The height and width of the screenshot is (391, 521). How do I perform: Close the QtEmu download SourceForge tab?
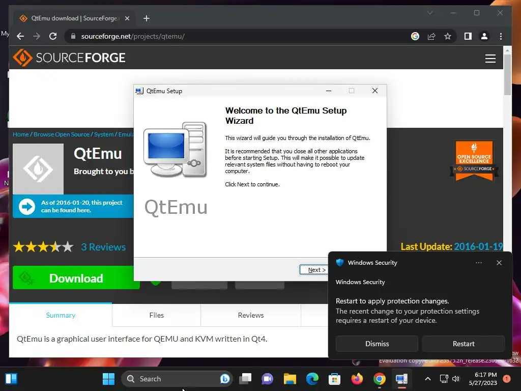pyautogui.click(x=127, y=18)
